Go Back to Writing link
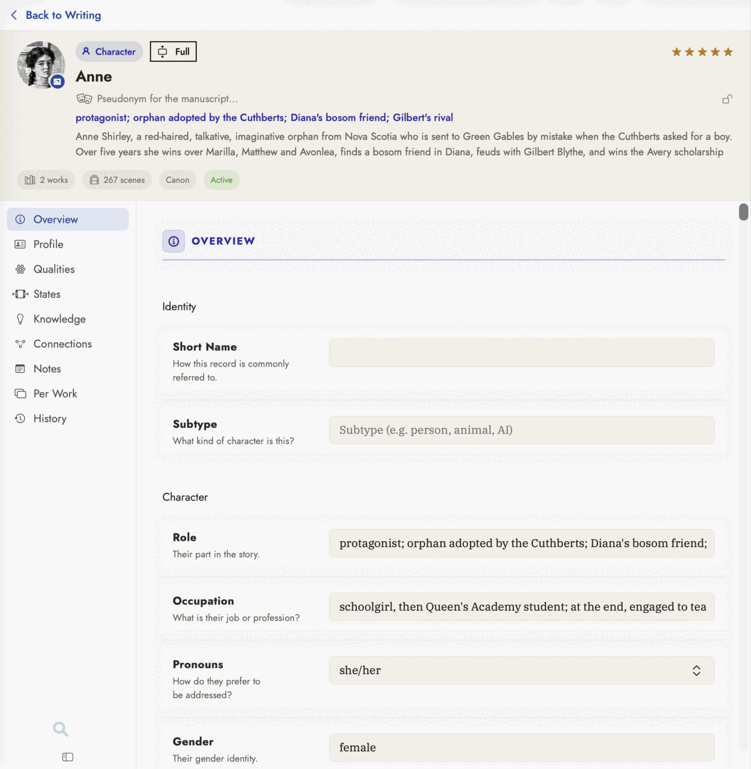The width and height of the screenshot is (751, 769). coord(63,15)
